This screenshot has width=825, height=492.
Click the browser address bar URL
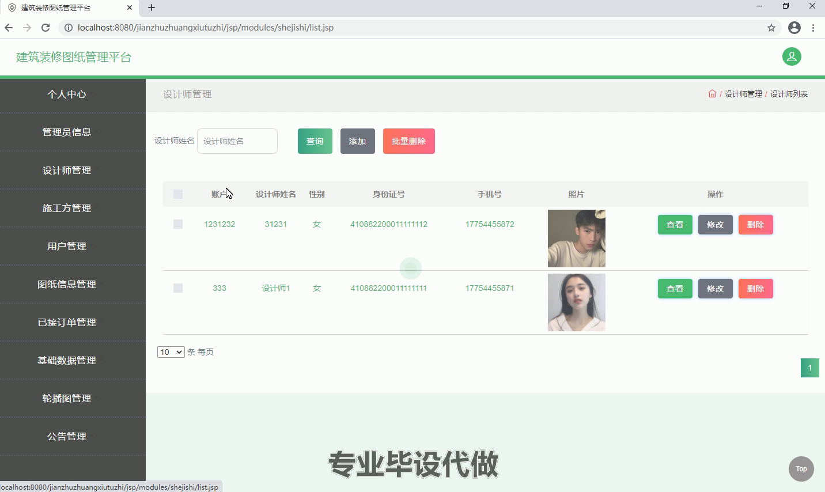tap(206, 28)
